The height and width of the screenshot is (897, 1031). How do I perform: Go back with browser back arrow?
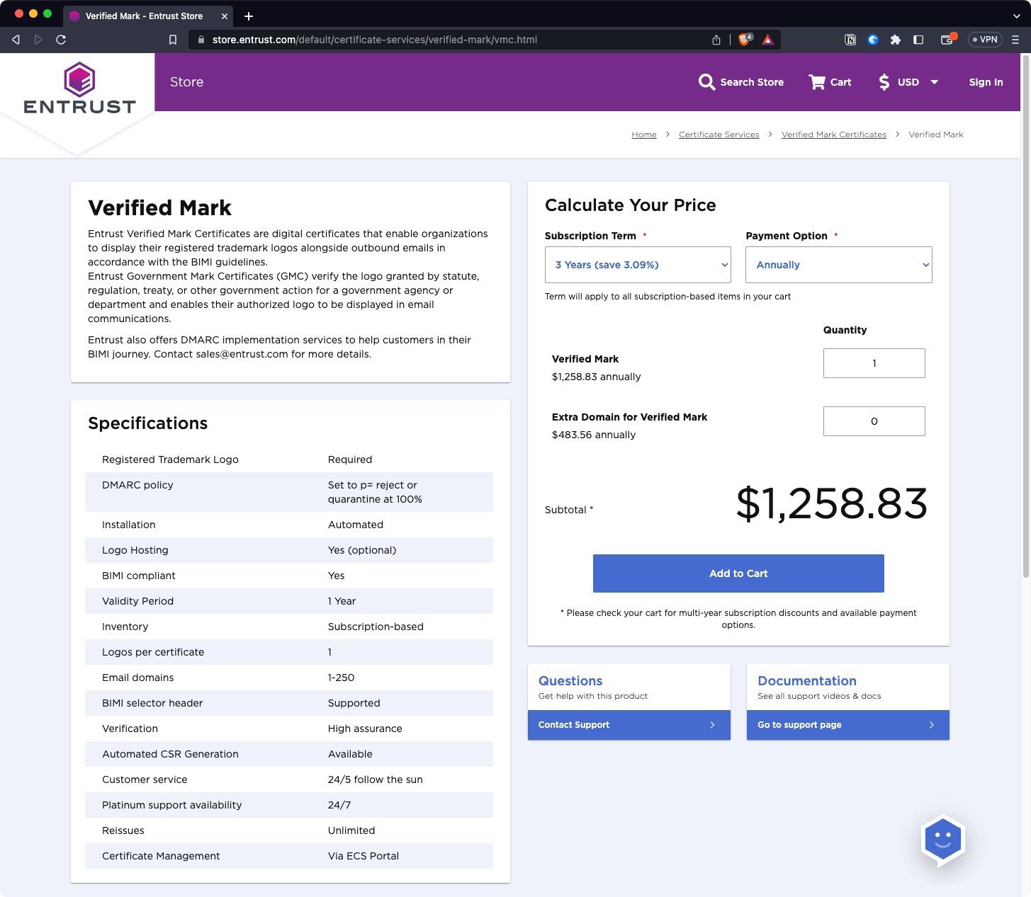coord(16,40)
